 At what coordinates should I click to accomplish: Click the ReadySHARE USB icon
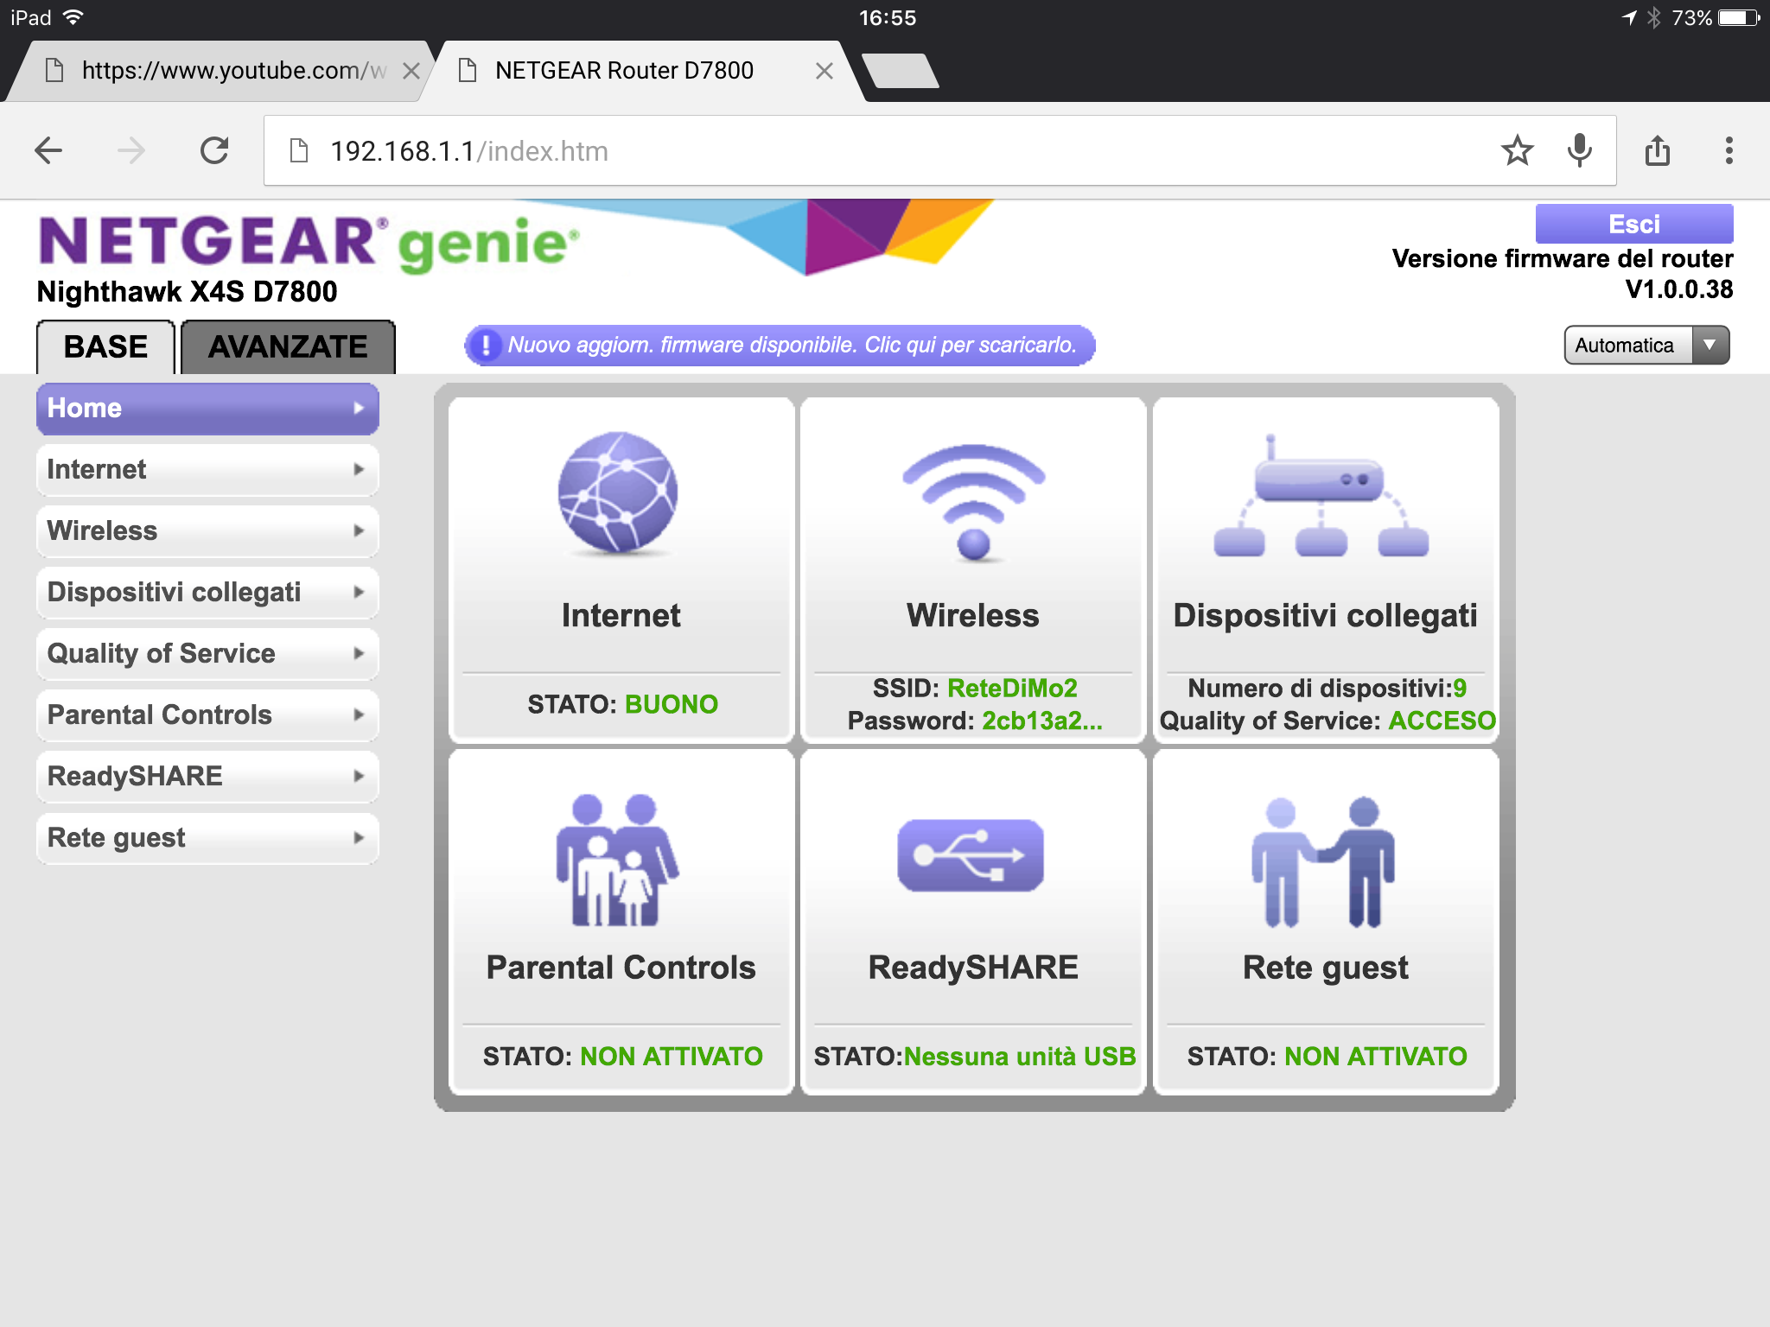(x=971, y=855)
